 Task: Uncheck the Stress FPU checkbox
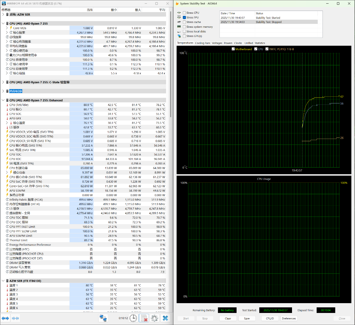pos(184,17)
